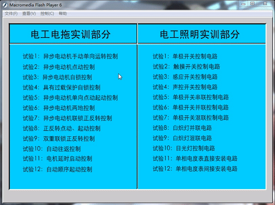
Task: Select 试验11: 电机延时启动控制
Action: point(58,159)
